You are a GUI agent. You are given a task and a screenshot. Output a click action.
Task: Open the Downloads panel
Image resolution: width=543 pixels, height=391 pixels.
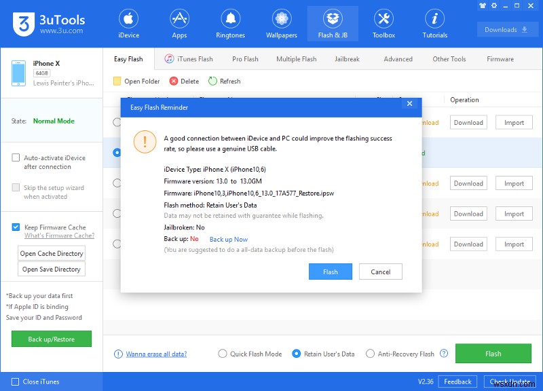[506, 30]
